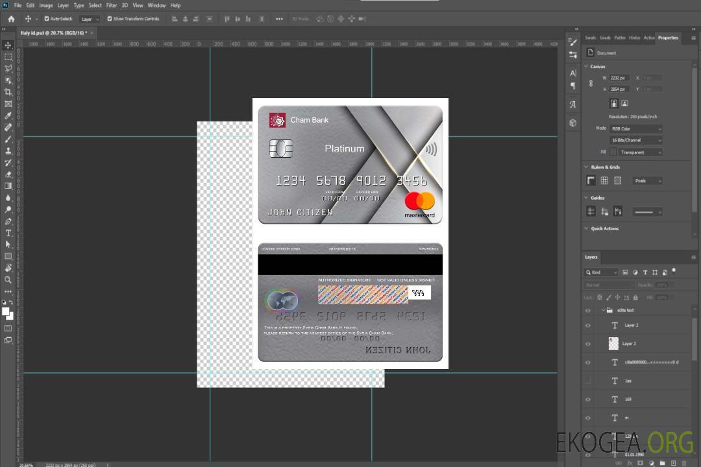Open the File menu
This screenshot has height=467, width=701.
click(18, 5)
